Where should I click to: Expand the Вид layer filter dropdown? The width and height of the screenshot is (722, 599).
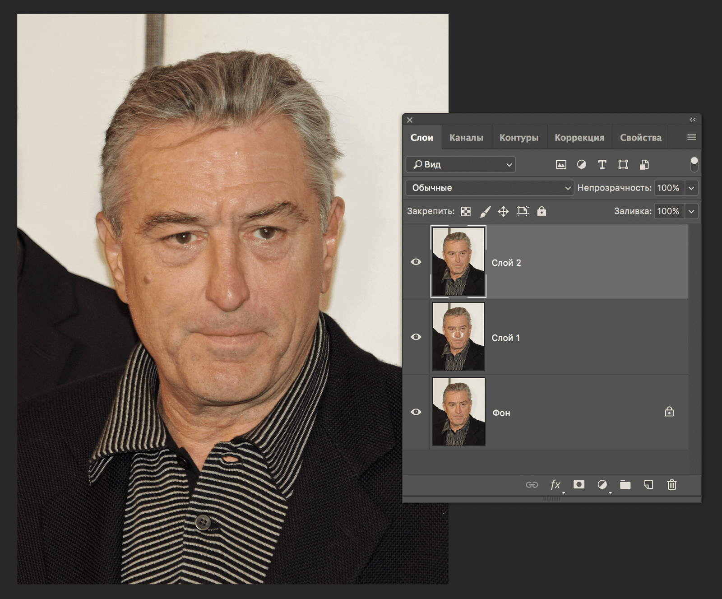(460, 165)
